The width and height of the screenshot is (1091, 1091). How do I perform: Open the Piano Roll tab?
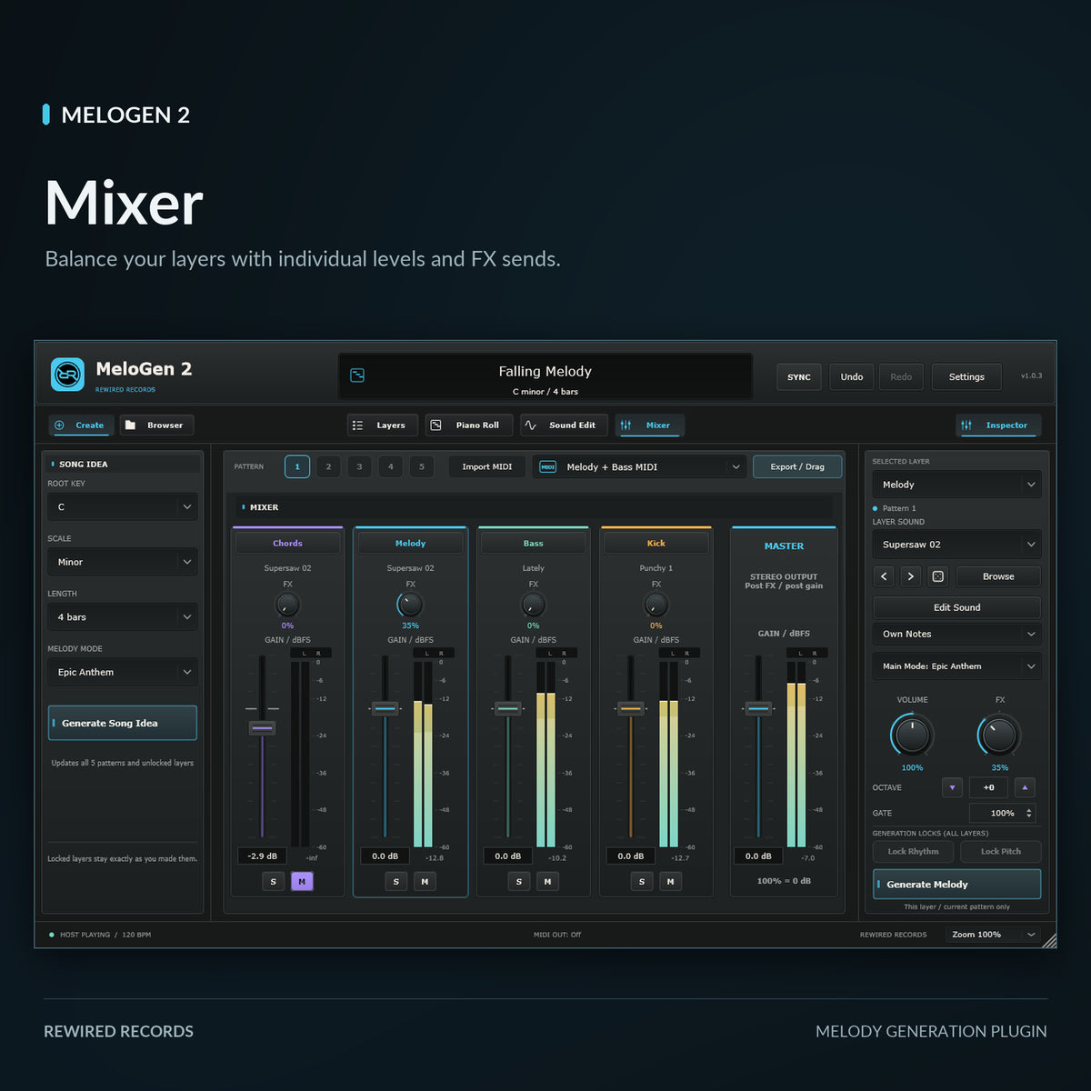[x=468, y=425]
